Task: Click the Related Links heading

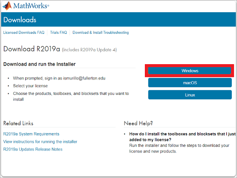Action: tap(18, 123)
